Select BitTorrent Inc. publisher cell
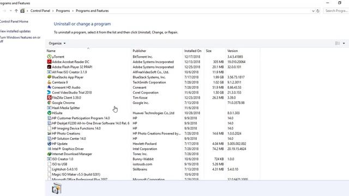The height and width of the screenshot is (196, 349). click(x=142, y=57)
